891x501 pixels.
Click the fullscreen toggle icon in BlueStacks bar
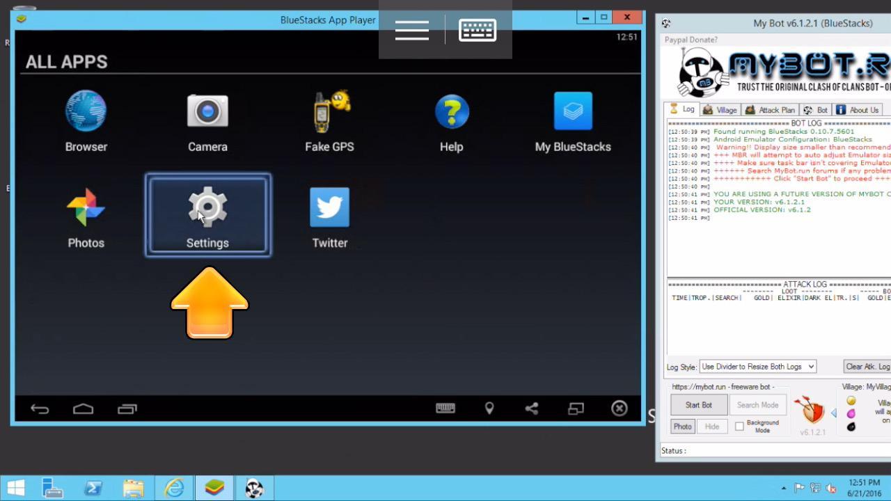[576, 408]
